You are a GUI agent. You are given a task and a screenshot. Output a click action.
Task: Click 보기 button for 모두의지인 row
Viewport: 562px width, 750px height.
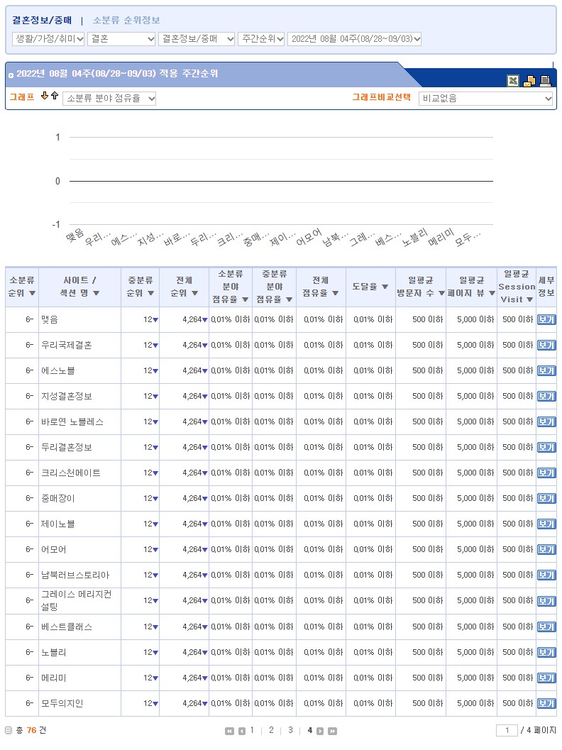pyautogui.click(x=546, y=703)
